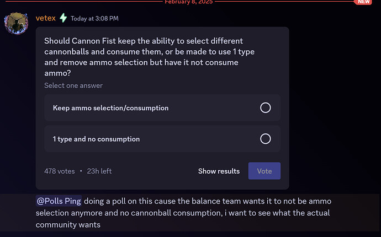Show the poll results
This screenshot has width=381, height=237.
[x=219, y=171]
